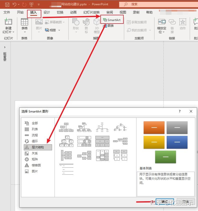The height and width of the screenshot is (211, 198).
Task: Select 全部 category in SmartArt dialog
Action: (x=35, y=123)
